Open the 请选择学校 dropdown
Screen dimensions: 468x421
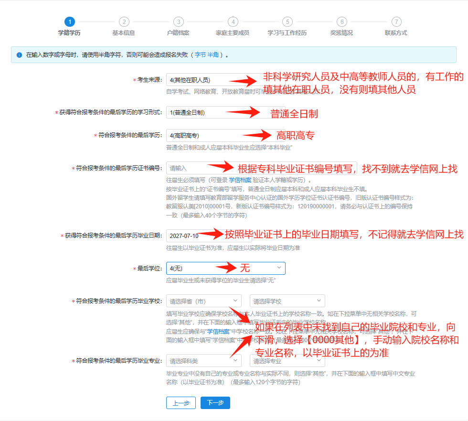[x=287, y=301]
